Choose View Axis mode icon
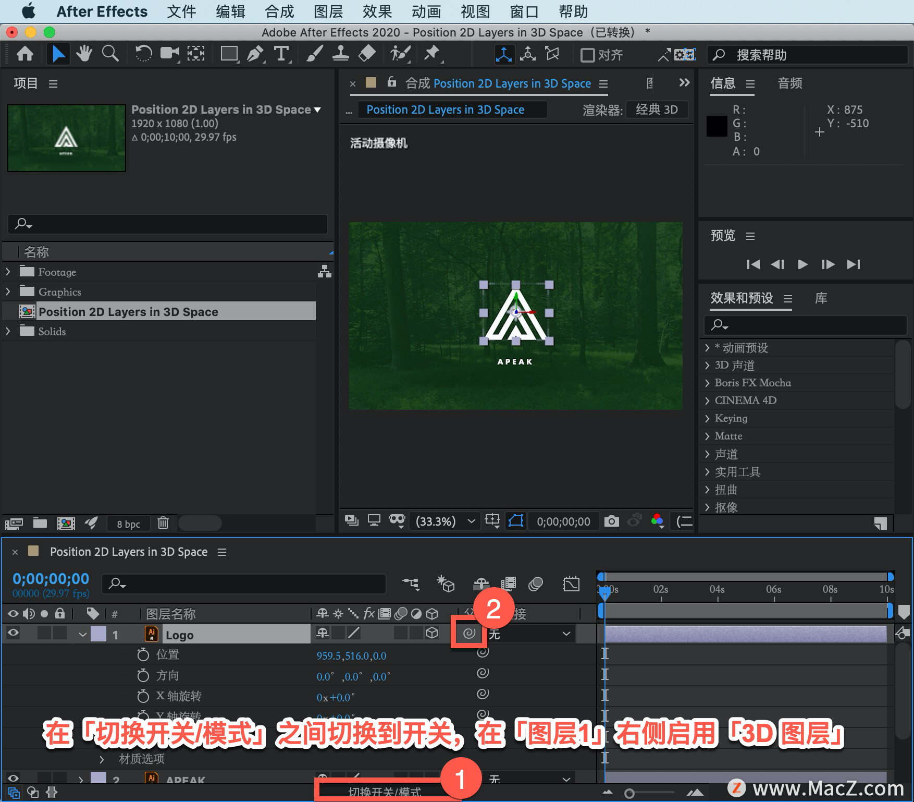Viewport: 914px width, 802px height. click(x=552, y=54)
